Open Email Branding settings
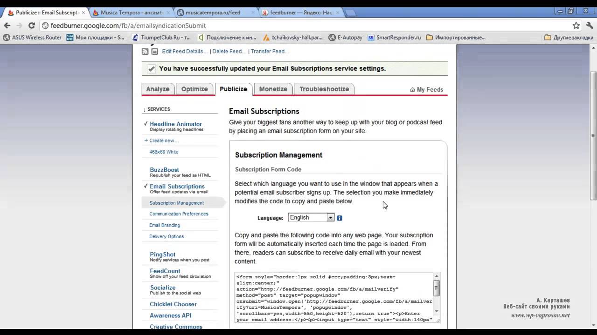The image size is (597, 335). click(x=165, y=225)
